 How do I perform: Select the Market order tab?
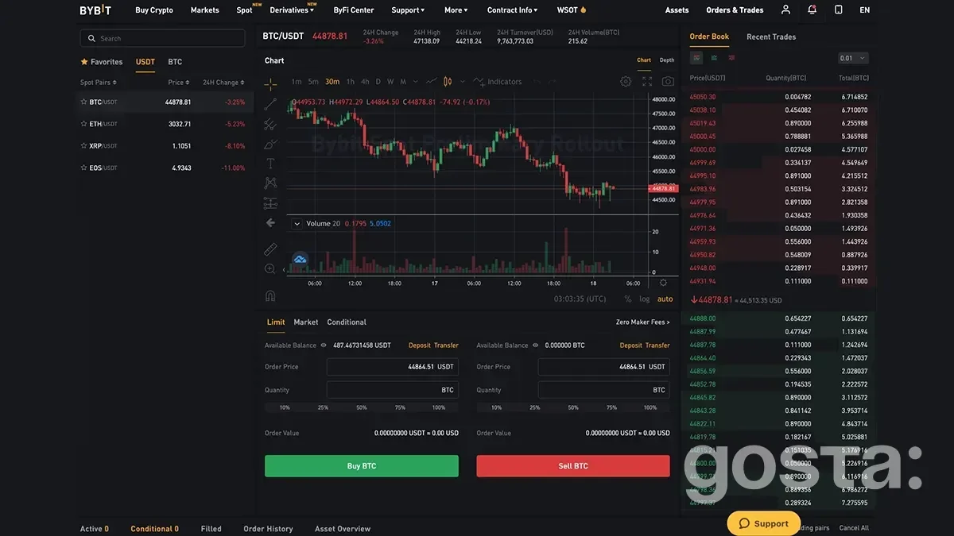click(x=306, y=322)
